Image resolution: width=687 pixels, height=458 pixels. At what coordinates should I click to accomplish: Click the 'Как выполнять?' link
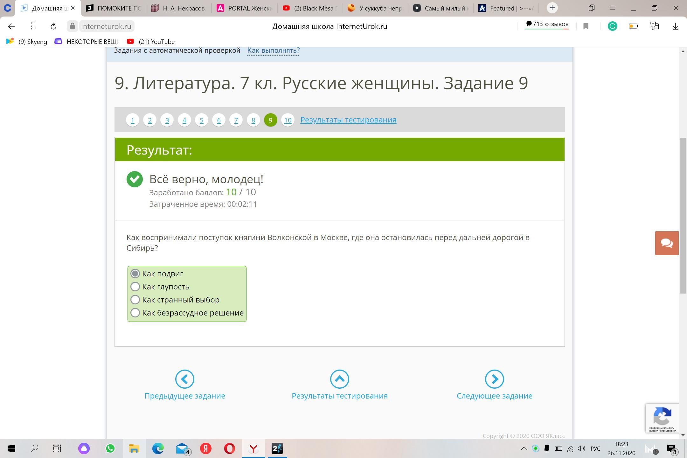273,50
